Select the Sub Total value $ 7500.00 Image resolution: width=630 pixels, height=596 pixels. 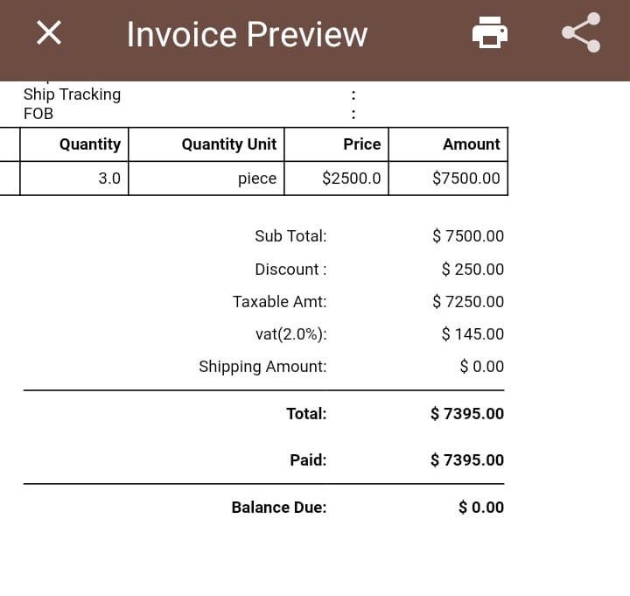point(468,236)
